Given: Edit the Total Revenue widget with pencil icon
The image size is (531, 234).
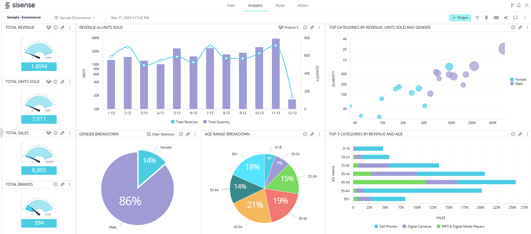Looking at the screenshot, I should click(x=62, y=27).
